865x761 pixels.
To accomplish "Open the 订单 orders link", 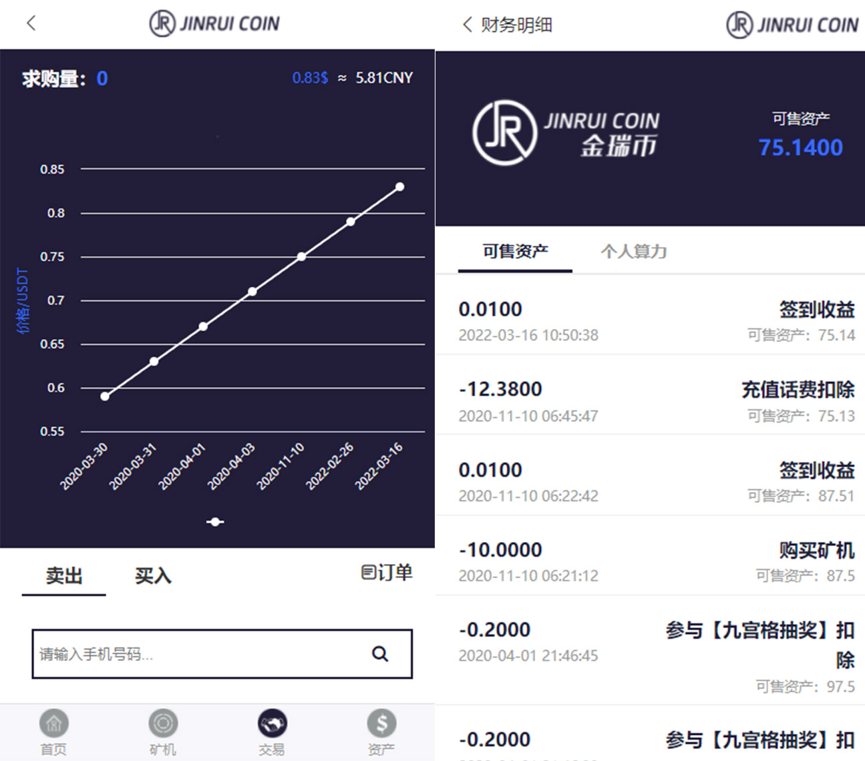I will (x=387, y=573).
